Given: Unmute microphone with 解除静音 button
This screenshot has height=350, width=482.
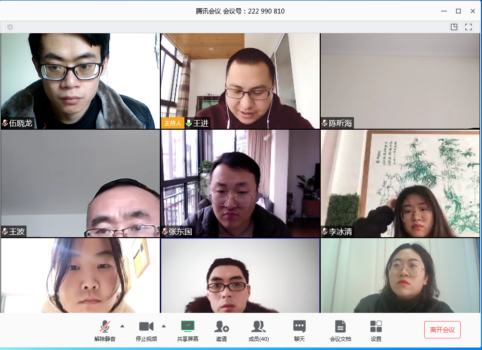Looking at the screenshot, I should tap(105, 331).
